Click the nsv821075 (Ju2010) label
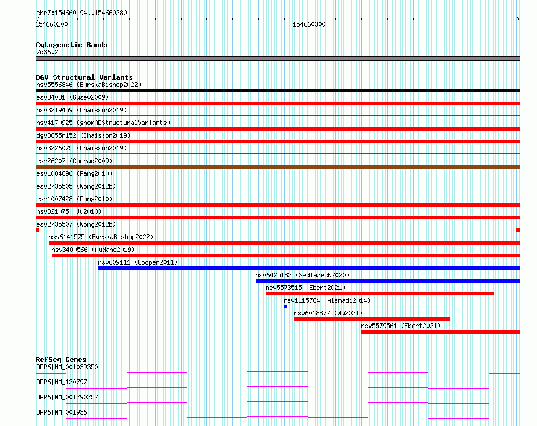The image size is (537, 426). pyautogui.click(x=69, y=211)
